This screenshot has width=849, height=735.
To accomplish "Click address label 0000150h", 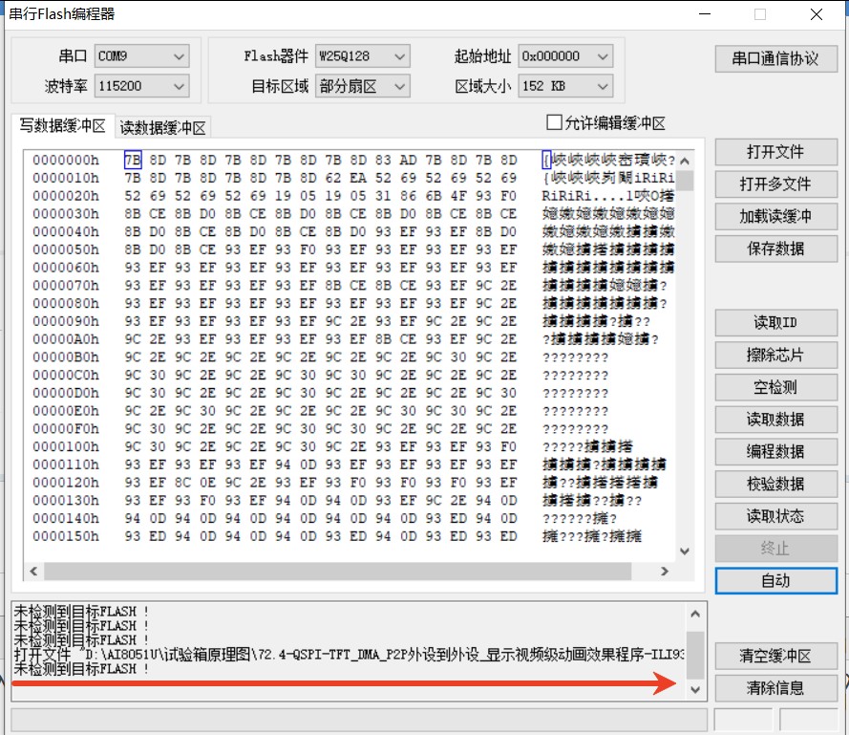I will tap(66, 535).
